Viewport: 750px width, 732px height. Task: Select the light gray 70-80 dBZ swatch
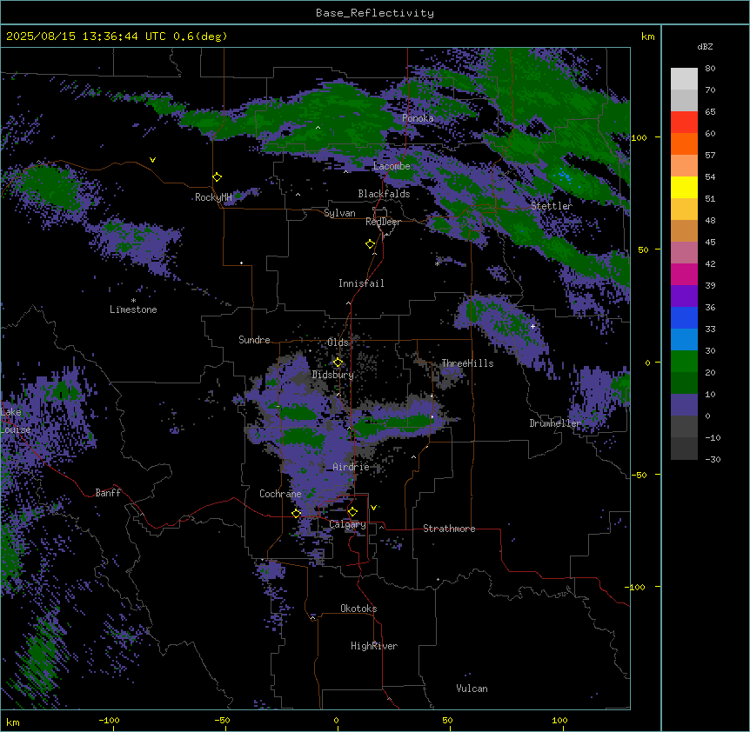684,79
